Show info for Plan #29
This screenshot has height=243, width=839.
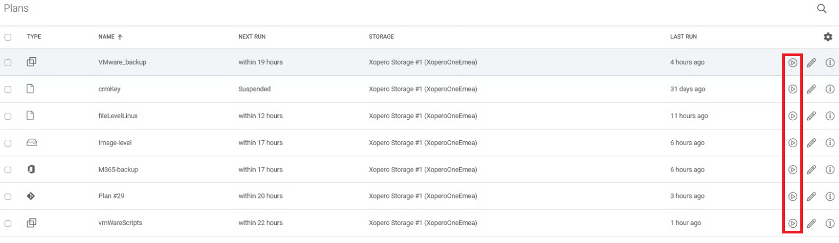[830, 196]
